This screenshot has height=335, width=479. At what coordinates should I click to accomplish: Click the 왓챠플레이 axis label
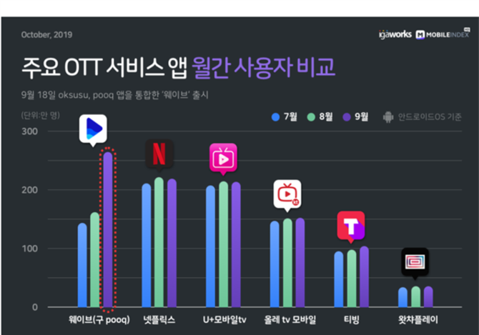coord(418,320)
